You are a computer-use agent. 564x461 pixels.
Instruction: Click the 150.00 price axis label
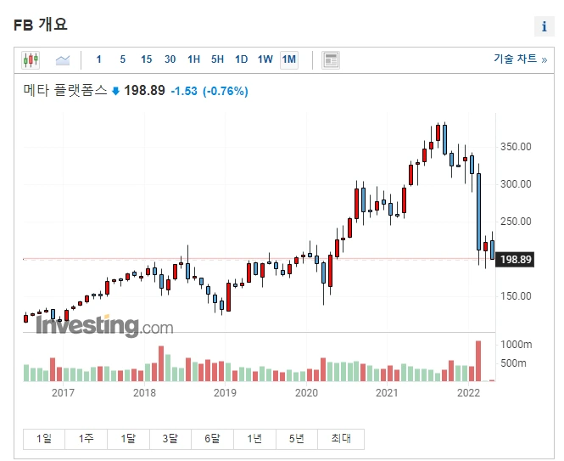coord(516,296)
